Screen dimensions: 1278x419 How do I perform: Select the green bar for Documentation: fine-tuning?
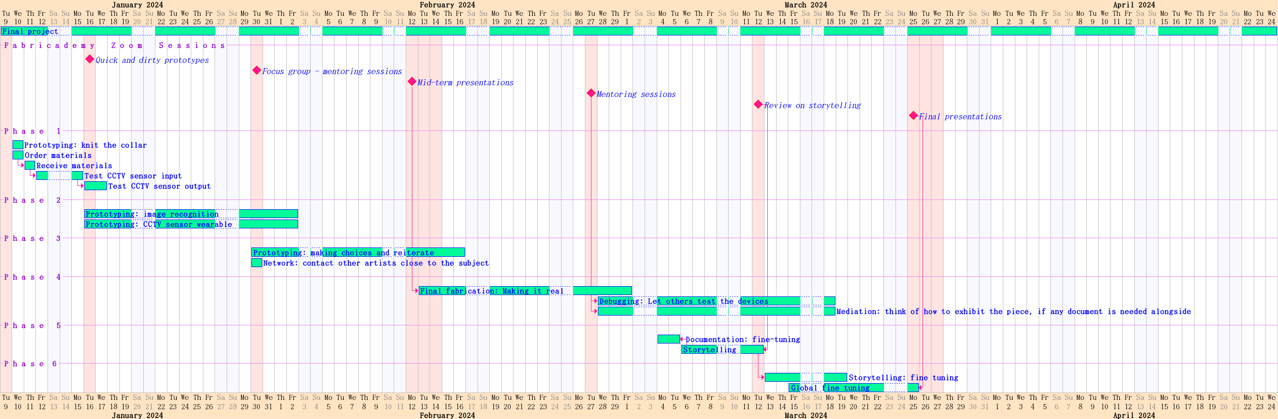[669, 339]
